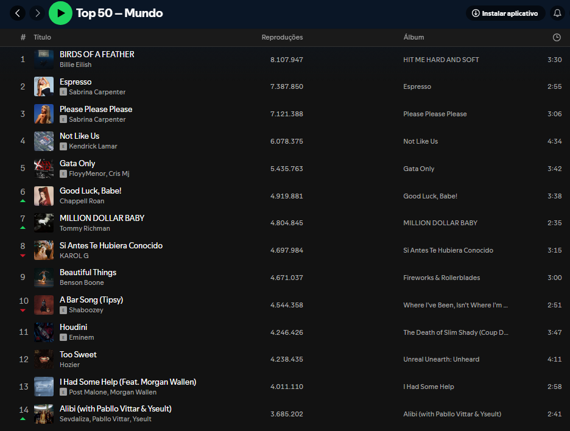
Task: Click the Good Luck, Babe! song title
Action: click(x=90, y=191)
